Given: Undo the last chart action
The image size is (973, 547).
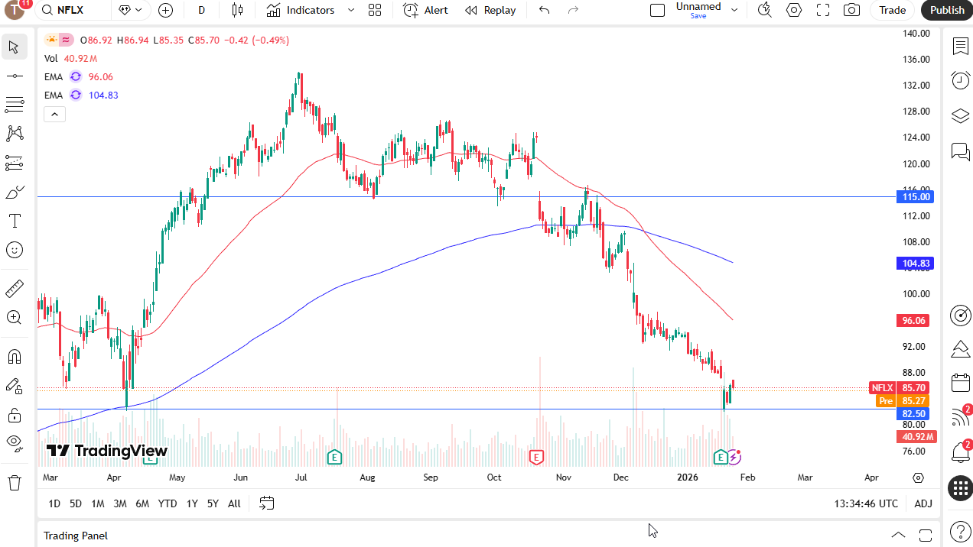Looking at the screenshot, I should click(x=544, y=10).
